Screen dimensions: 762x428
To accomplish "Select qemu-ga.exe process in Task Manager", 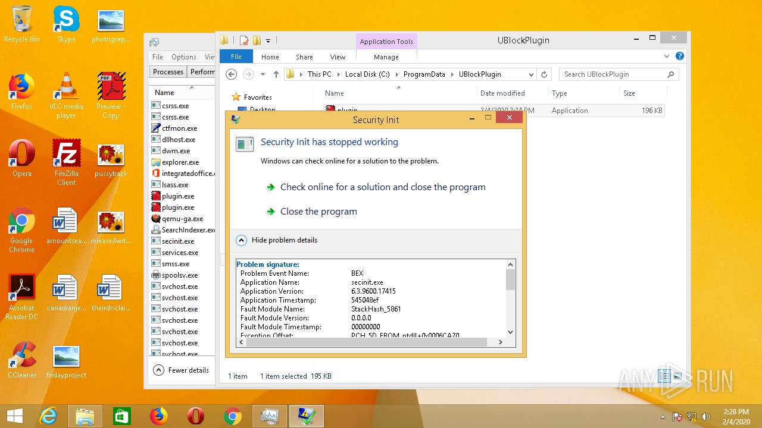I will click(x=182, y=218).
